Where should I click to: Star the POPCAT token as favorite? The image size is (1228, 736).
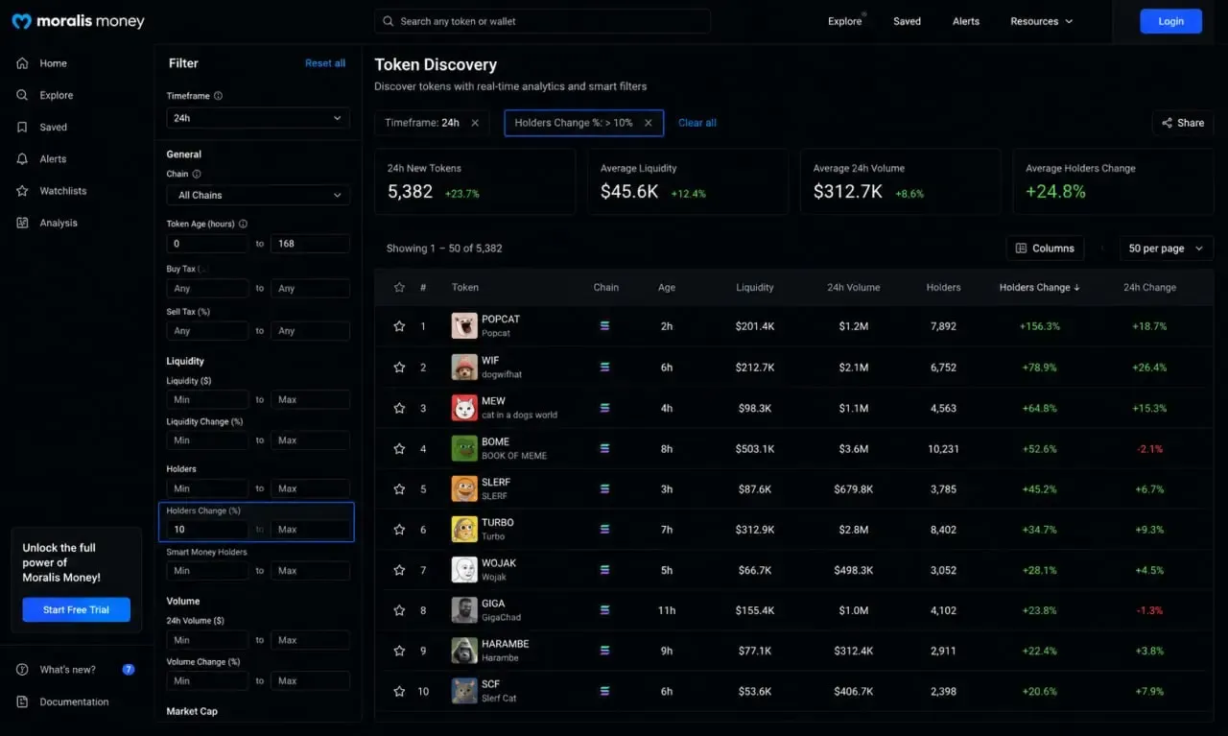pos(399,326)
